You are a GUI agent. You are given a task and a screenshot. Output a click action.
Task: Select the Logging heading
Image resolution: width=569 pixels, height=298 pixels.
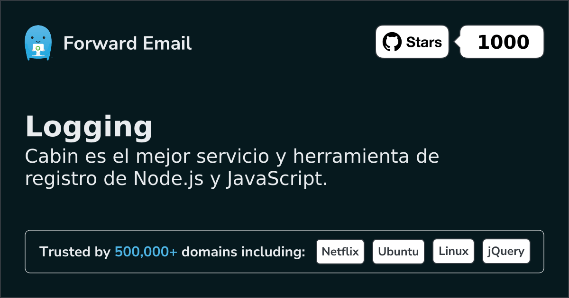coord(89,127)
